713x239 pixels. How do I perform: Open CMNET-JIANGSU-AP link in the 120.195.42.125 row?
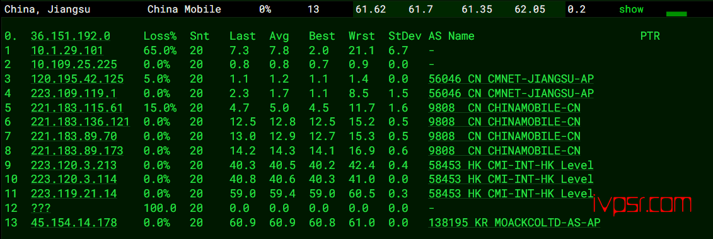tap(511, 79)
